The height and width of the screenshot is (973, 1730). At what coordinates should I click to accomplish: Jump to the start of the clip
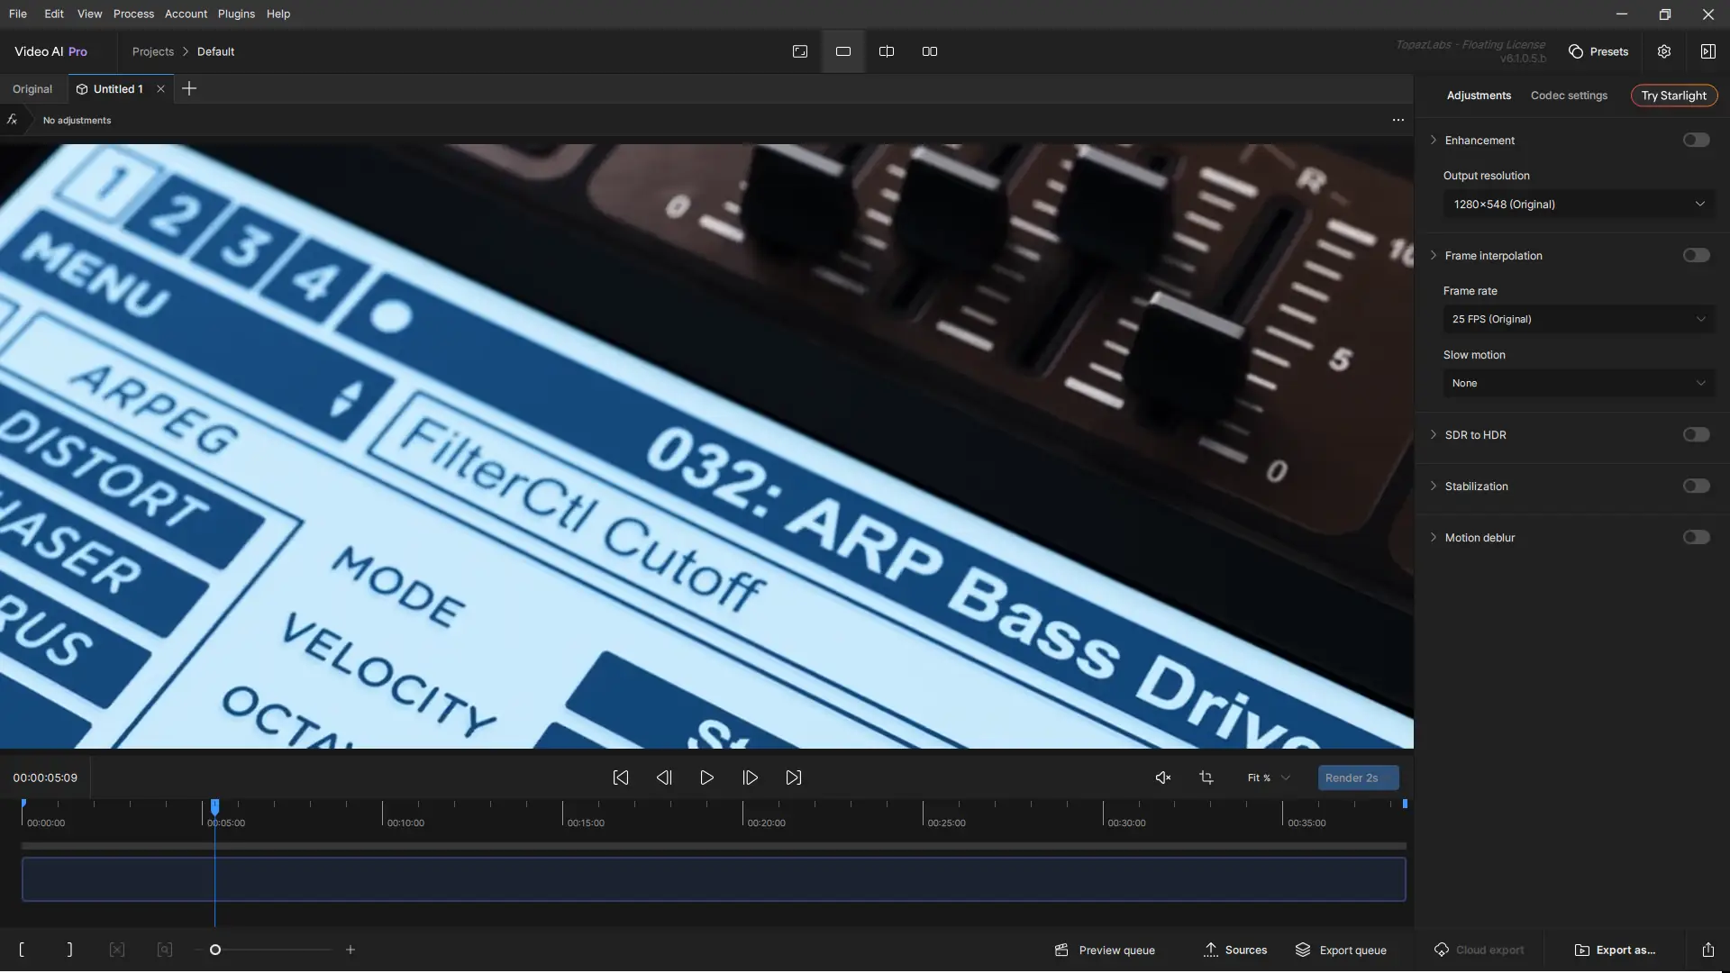tap(620, 777)
